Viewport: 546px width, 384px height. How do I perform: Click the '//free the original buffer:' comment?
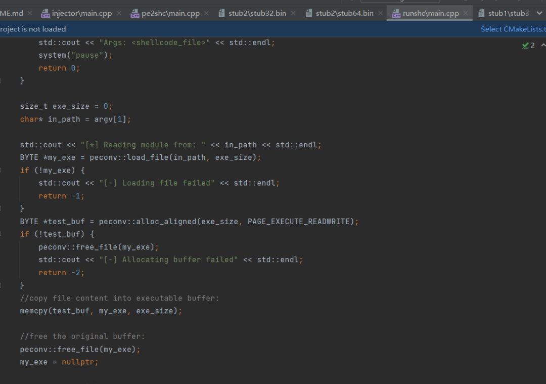pos(82,336)
